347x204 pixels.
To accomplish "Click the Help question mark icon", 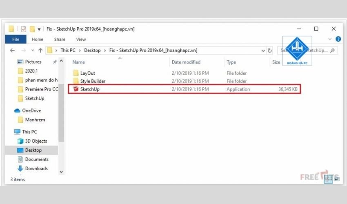I will pos(338,39).
